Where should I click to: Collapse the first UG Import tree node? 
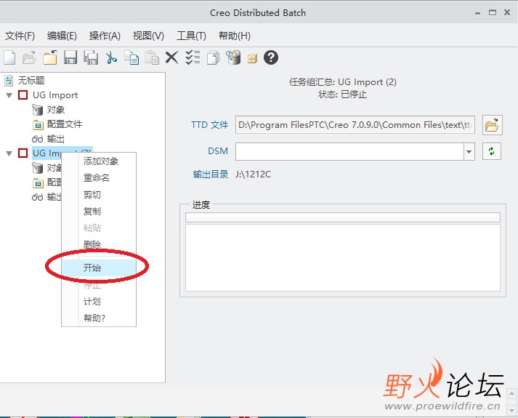[9, 95]
